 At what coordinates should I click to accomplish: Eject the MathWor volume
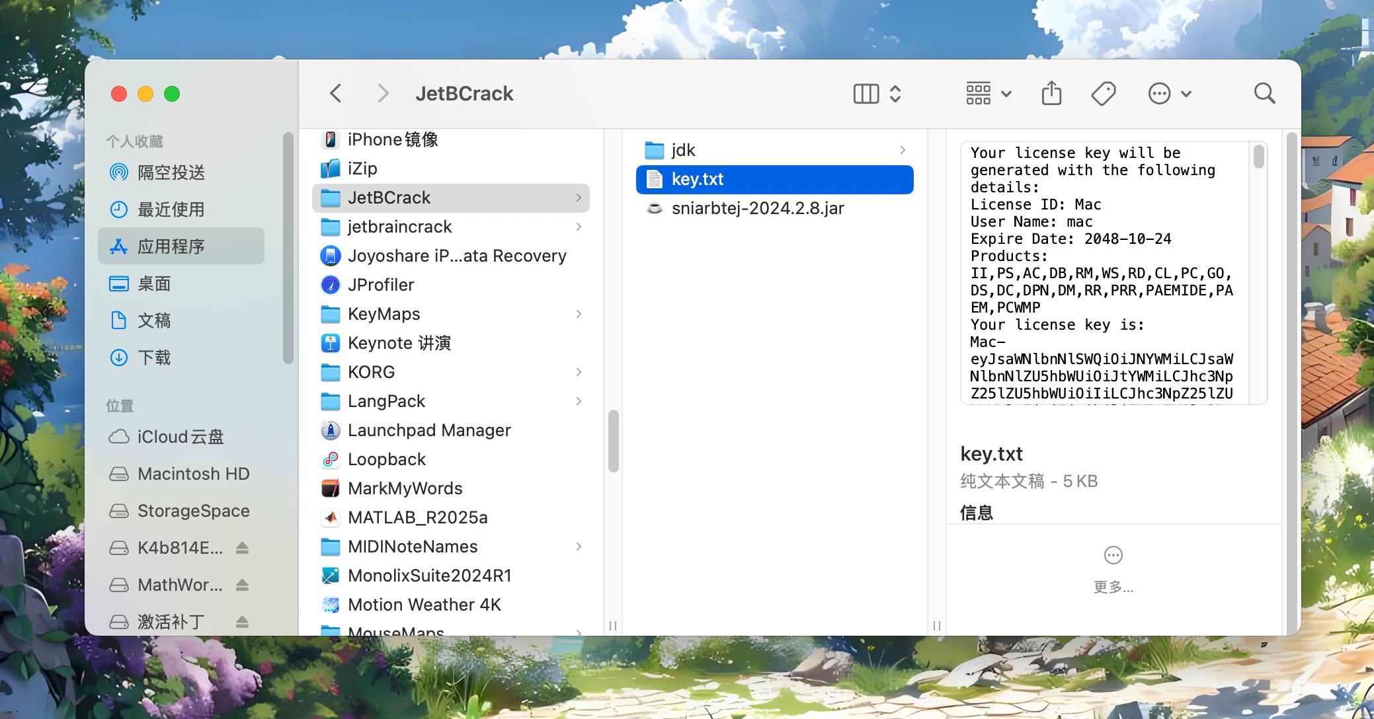242,585
